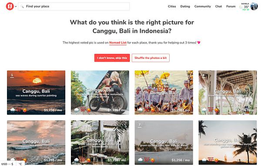Screen dimensions: 261x166
Task: Open the Cities menu item
Action: (172, 7)
